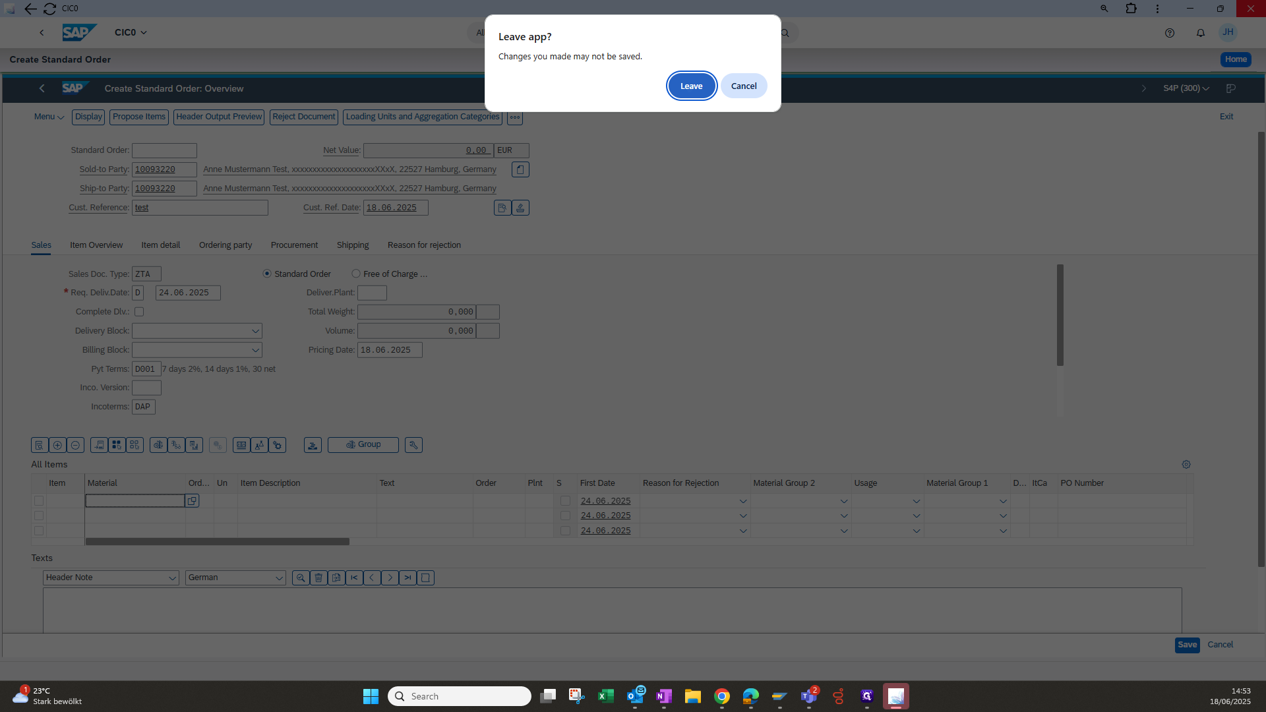Click the value help icon beside Material field
The width and height of the screenshot is (1266, 712).
pyautogui.click(x=192, y=502)
